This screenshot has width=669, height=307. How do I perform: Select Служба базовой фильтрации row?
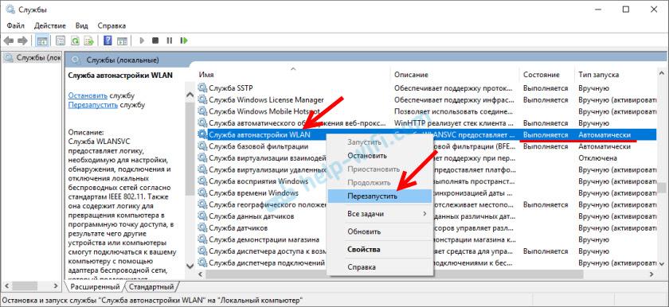tap(427, 146)
